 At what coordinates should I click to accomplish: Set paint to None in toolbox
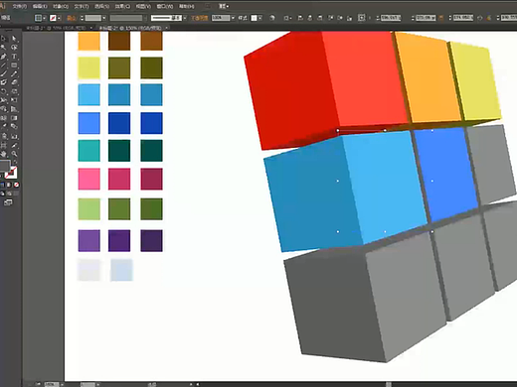(16, 185)
